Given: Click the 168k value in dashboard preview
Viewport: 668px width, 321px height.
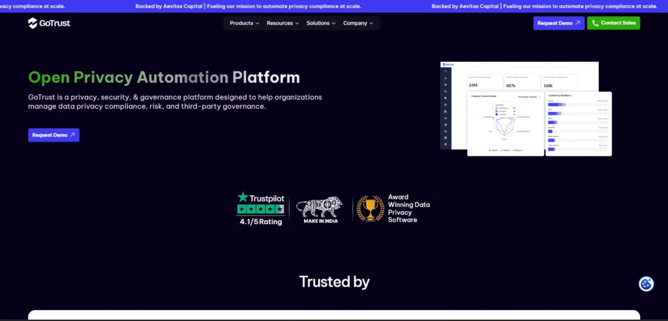Looking at the screenshot, I should point(548,85).
